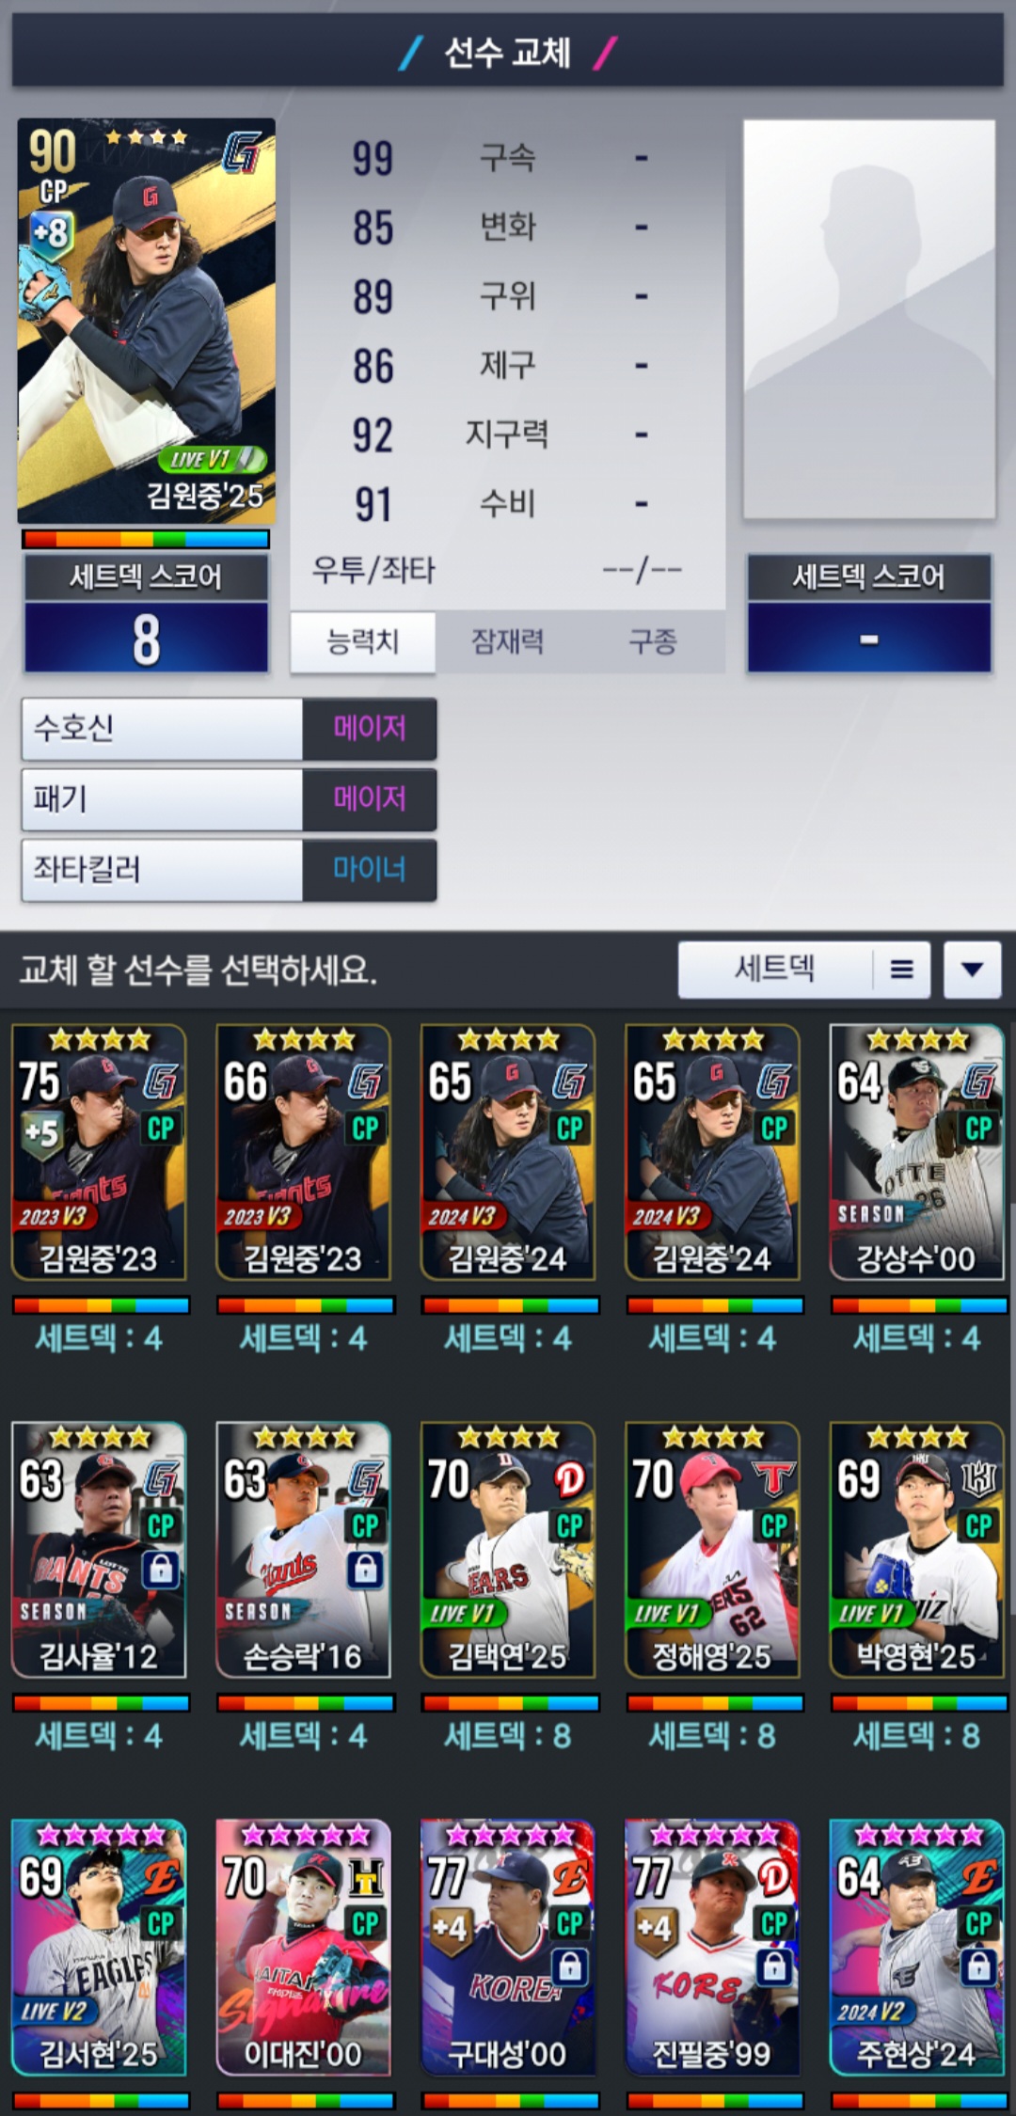Select the 수호신 메이저 skill row

click(229, 729)
